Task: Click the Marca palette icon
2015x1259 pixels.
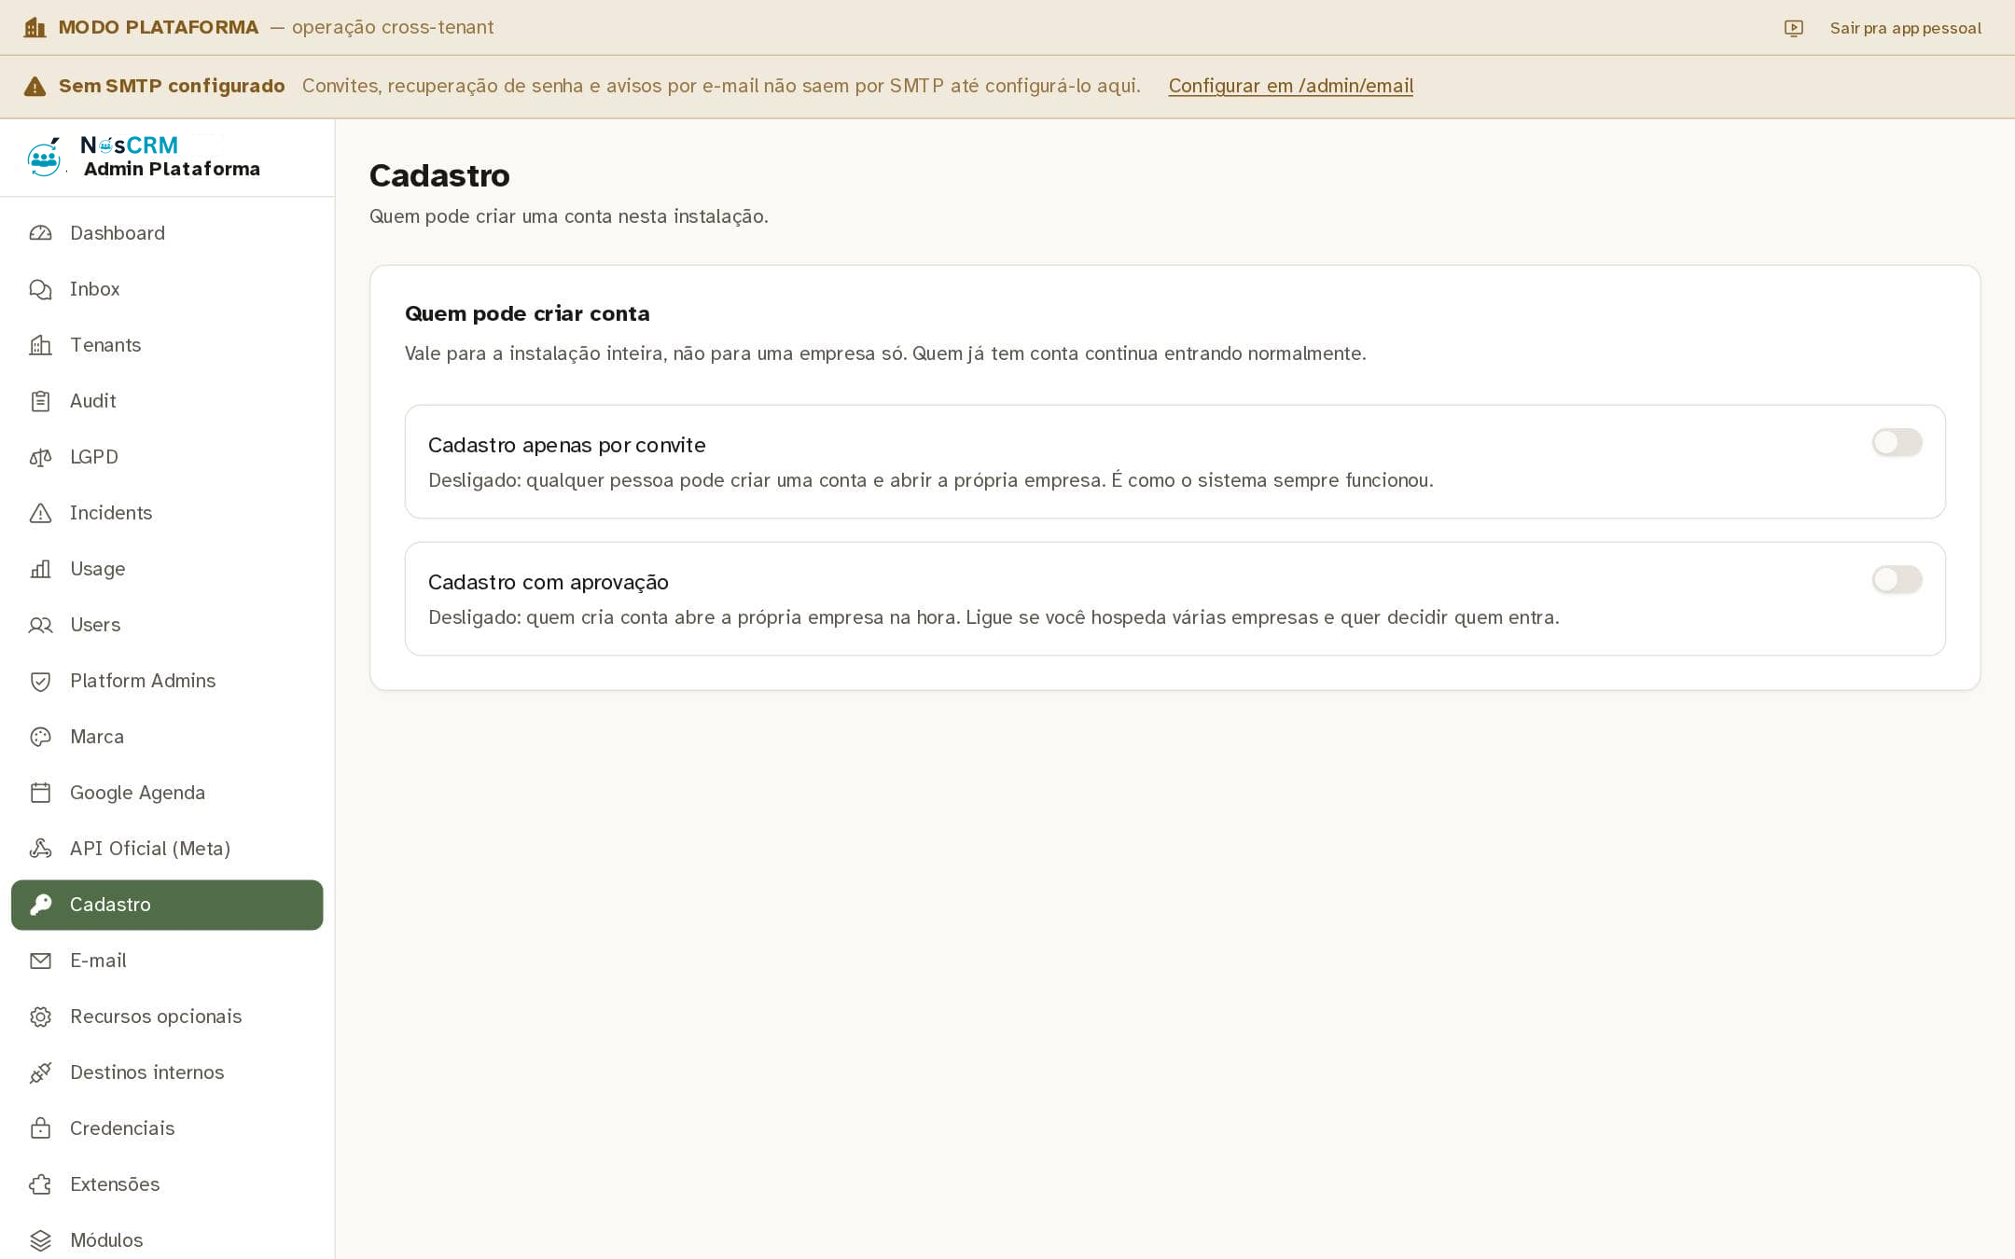Action: pos(40,737)
